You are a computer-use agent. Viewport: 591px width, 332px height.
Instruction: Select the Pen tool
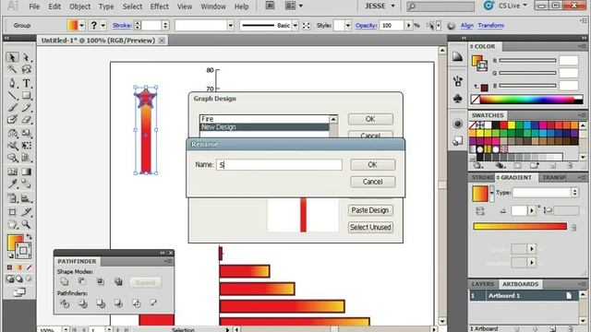click(12, 83)
